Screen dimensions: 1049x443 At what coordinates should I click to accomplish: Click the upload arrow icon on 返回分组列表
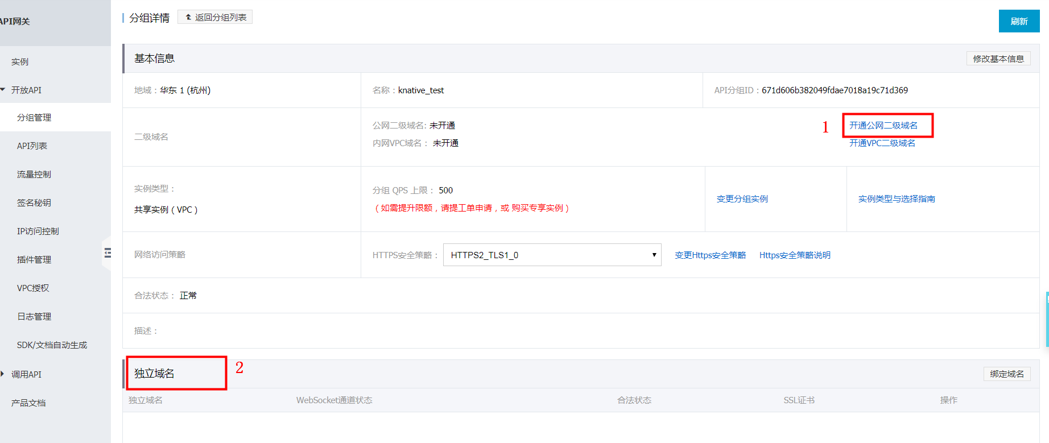pos(188,18)
